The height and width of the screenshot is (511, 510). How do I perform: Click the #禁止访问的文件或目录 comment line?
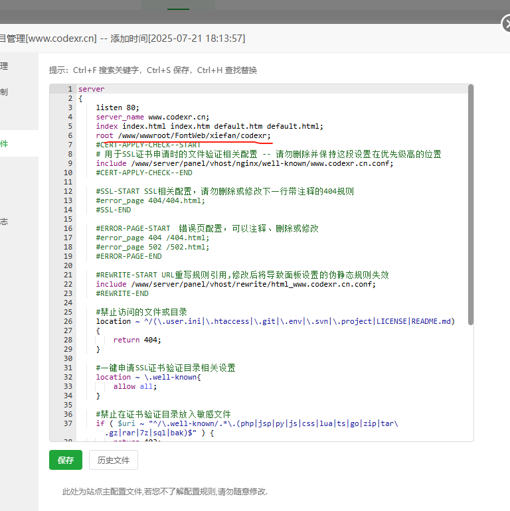141,312
